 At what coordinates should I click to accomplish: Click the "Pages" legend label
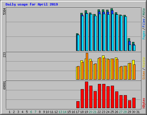144,35
